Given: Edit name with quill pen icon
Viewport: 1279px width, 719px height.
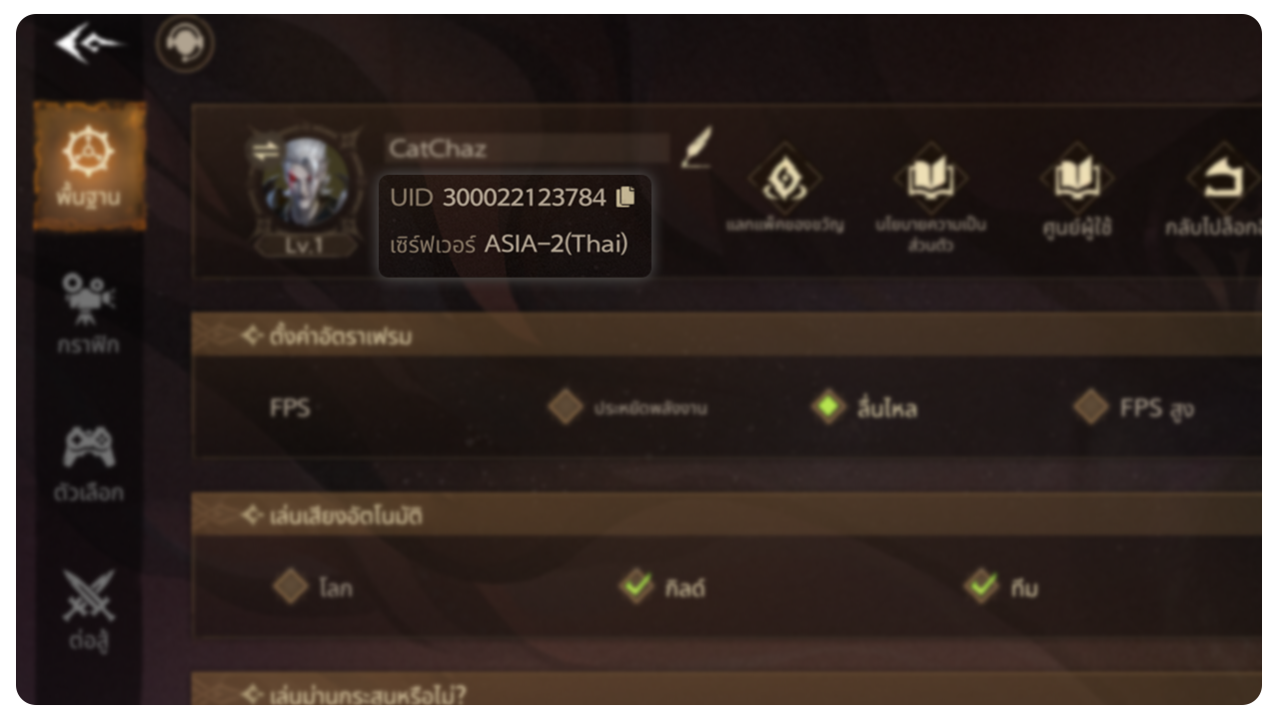Looking at the screenshot, I should pos(695,148).
